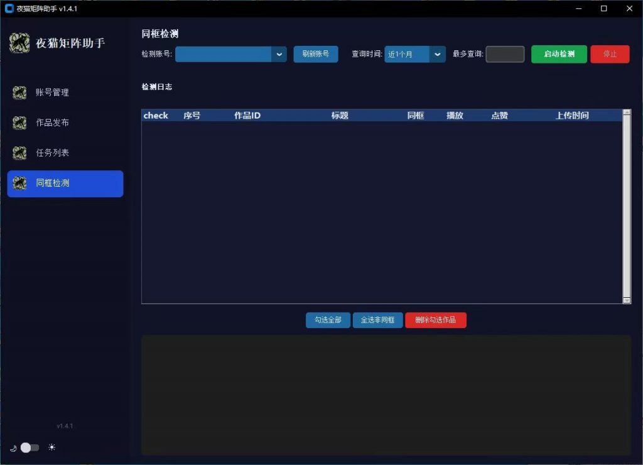Click the red 停止 button
The image size is (643, 465).
pyautogui.click(x=609, y=54)
